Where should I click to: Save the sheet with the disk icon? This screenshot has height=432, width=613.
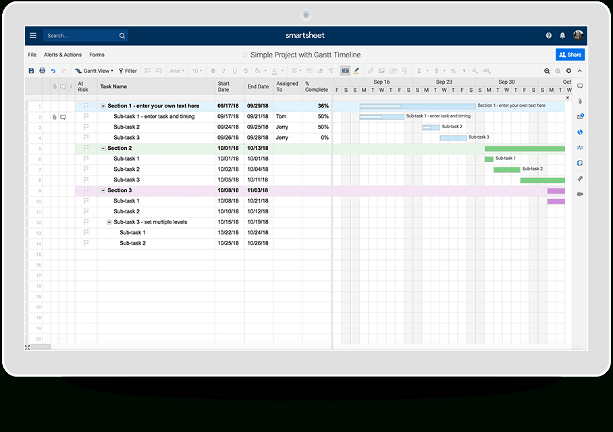pyautogui.click(x=31, y=71)
